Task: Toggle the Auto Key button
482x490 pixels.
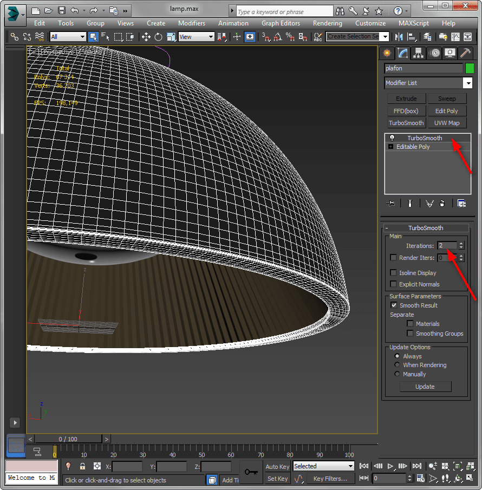Action: [x=278, y=467]
